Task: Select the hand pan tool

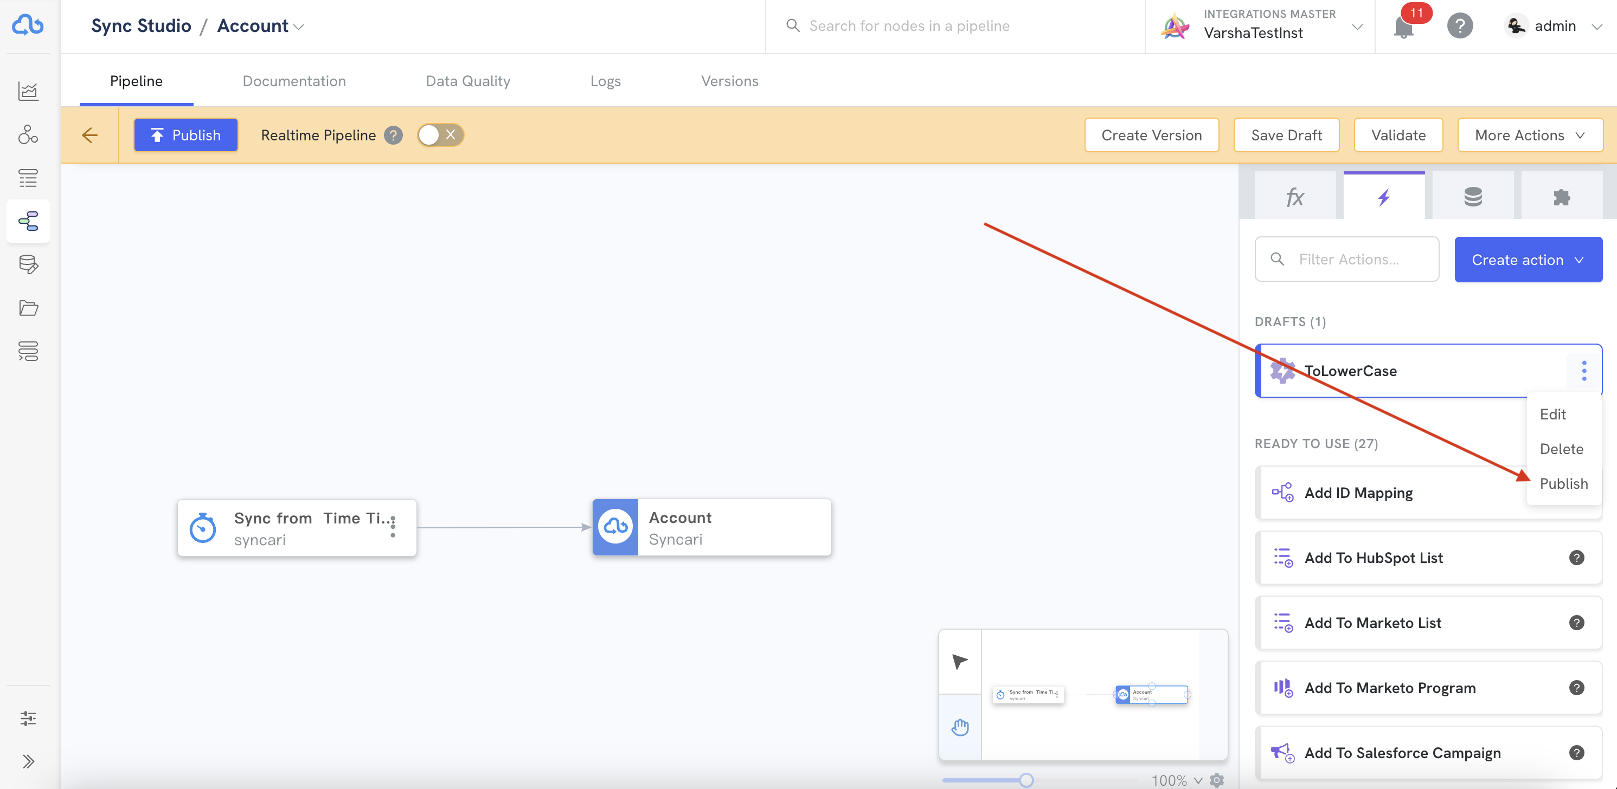Action: click(x=960, y=728)
